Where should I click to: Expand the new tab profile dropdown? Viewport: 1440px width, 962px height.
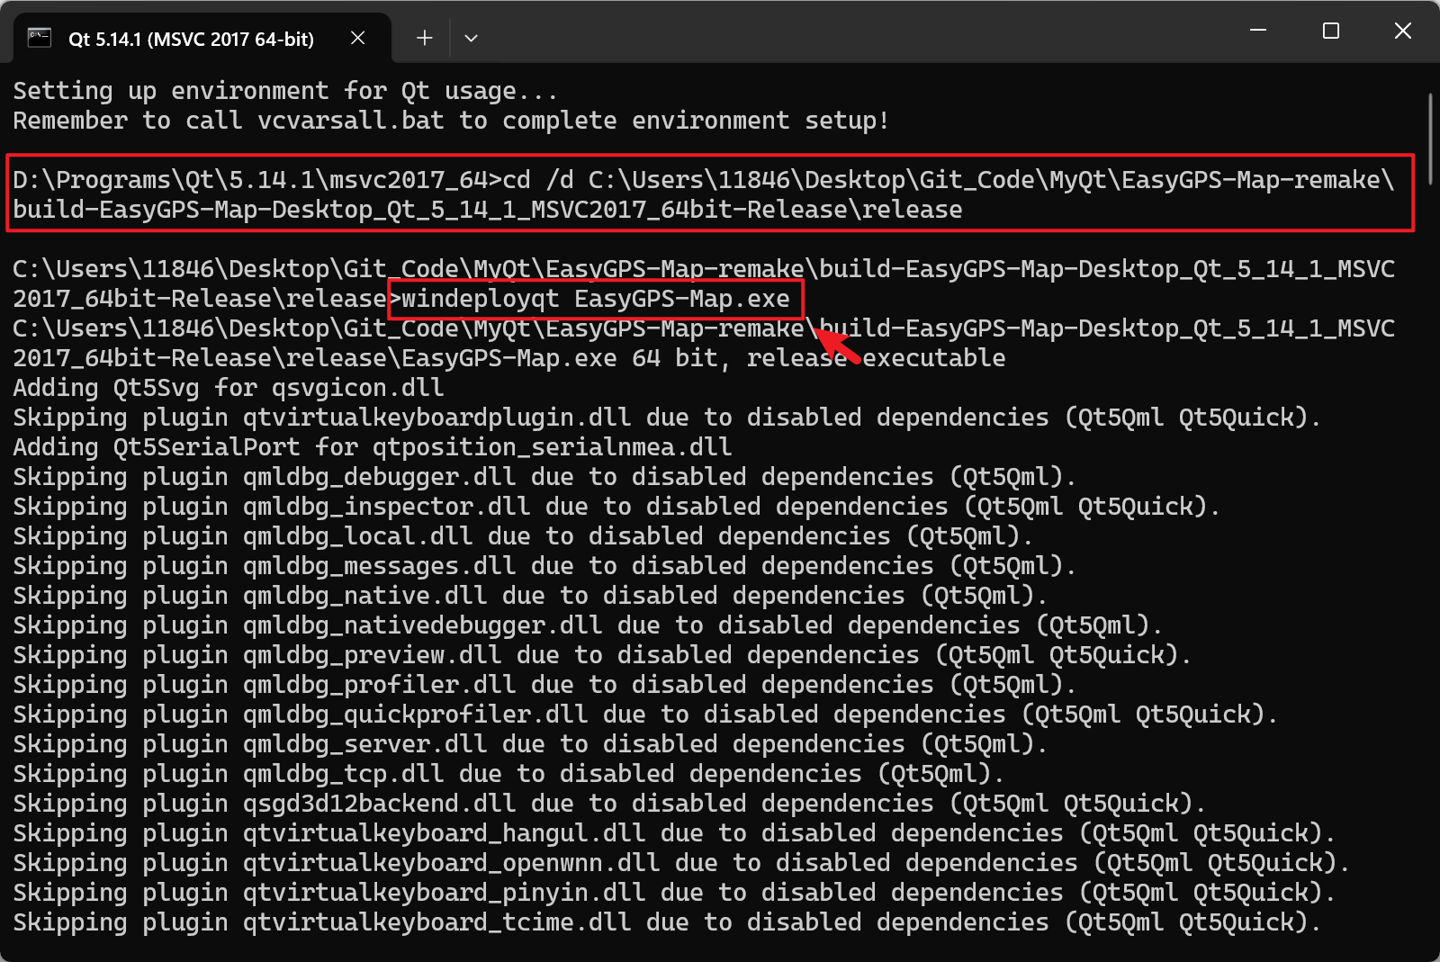tap(471, 38)
